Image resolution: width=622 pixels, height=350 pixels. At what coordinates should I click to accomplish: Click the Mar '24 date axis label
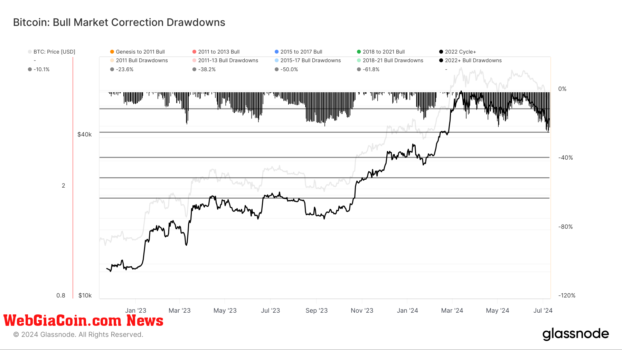click(452, 310)
